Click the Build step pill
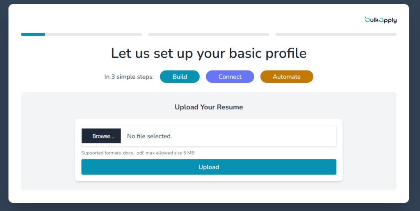This screenshot has height=211, width=420. (180, 77)
